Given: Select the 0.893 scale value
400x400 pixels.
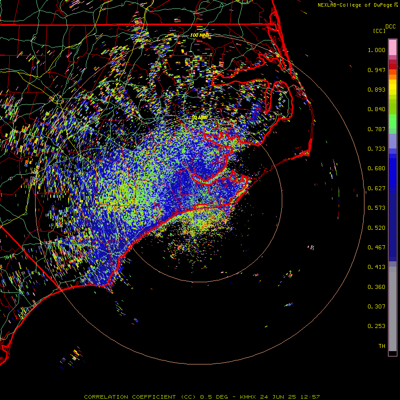Looking at the screenshot, I should (x=376, y=89).
